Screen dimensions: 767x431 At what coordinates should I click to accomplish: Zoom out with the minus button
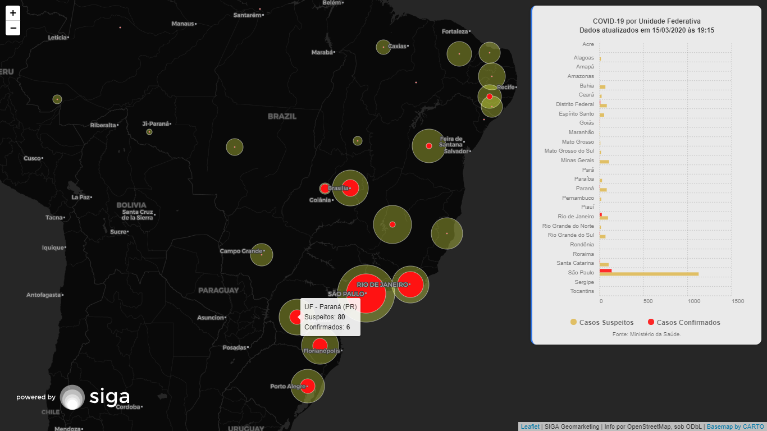[x=13, y=28]
